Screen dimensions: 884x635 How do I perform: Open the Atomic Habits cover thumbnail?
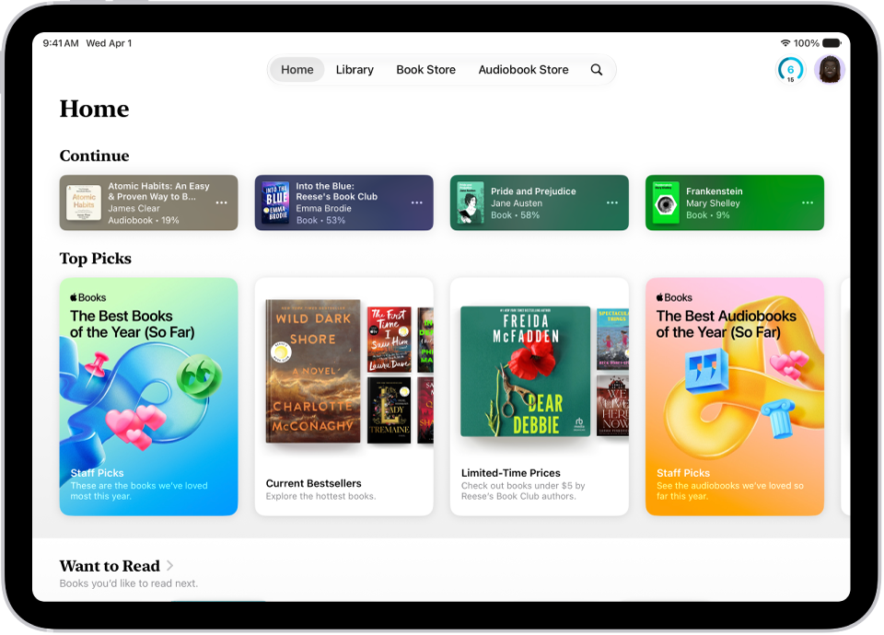[84, 202]
